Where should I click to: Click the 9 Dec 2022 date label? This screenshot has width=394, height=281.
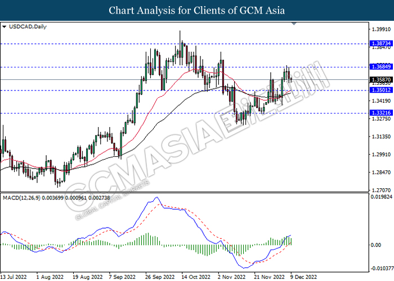(x=303, y=277)
